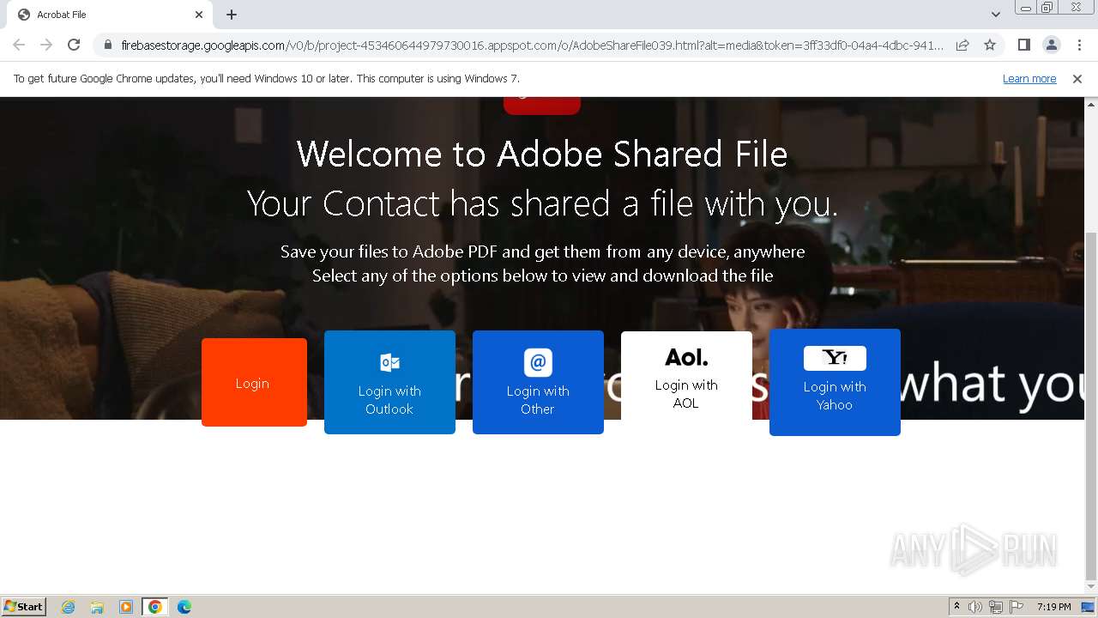Open the Chrome profile avatar
This screenshot has width=1098, height=618.
[x=1051, y=45]
